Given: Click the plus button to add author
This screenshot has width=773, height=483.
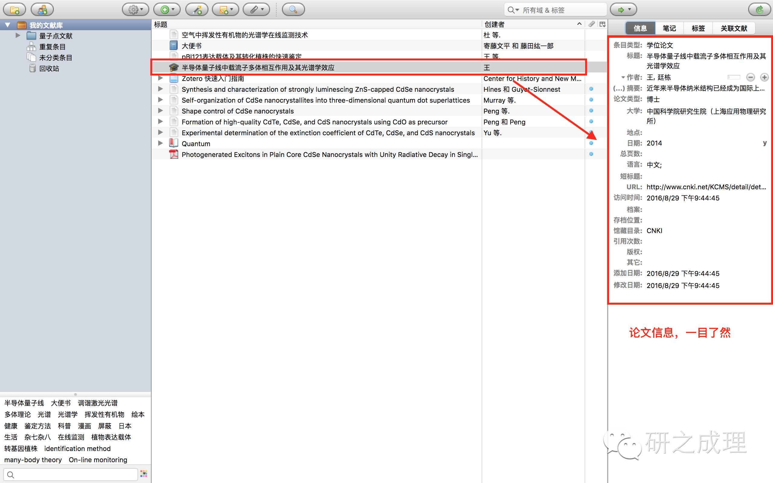Looking at the screenshot, I should 764,77.
